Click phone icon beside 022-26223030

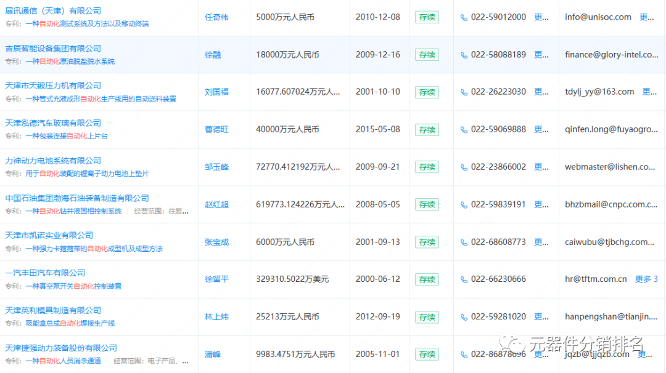click(464, 92)
